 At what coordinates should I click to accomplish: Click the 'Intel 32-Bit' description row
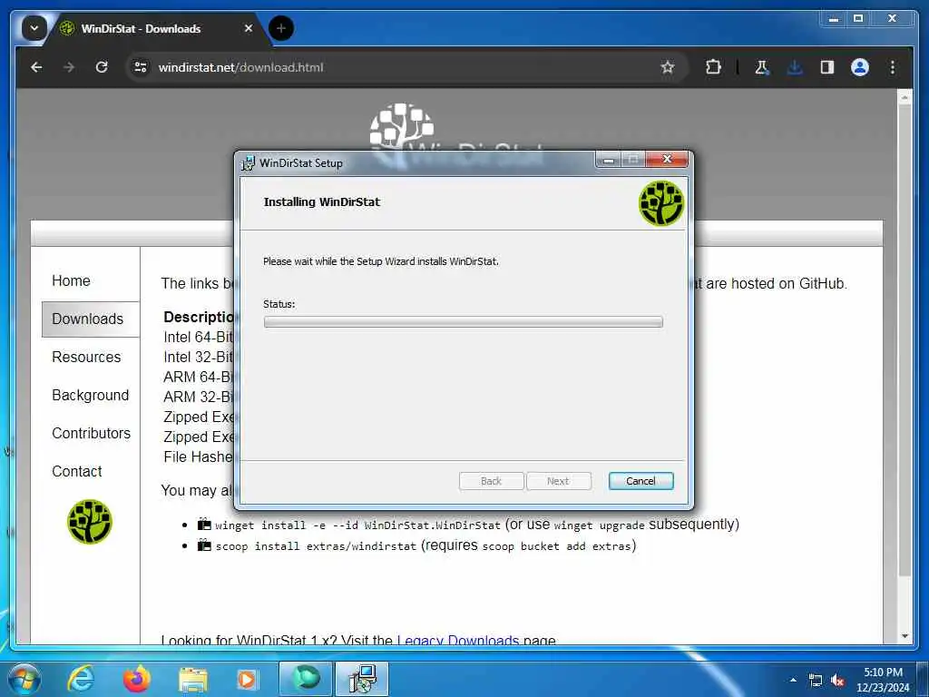199,357
